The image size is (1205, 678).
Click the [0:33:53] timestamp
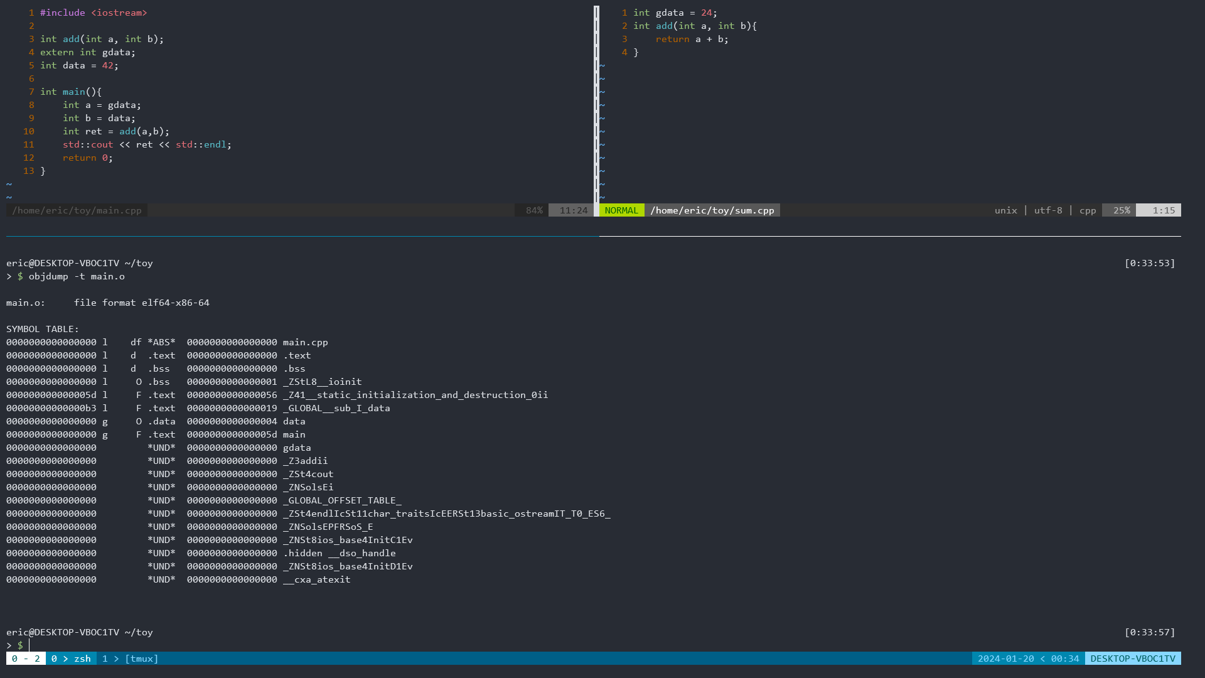click(1150, 263)
